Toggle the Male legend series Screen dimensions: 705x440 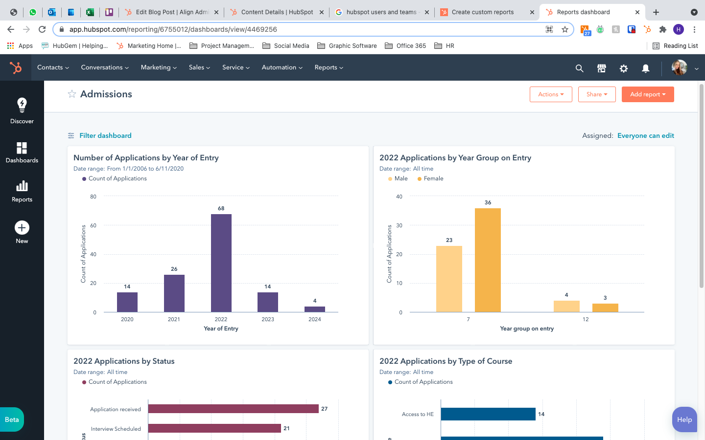click(398, 179)
